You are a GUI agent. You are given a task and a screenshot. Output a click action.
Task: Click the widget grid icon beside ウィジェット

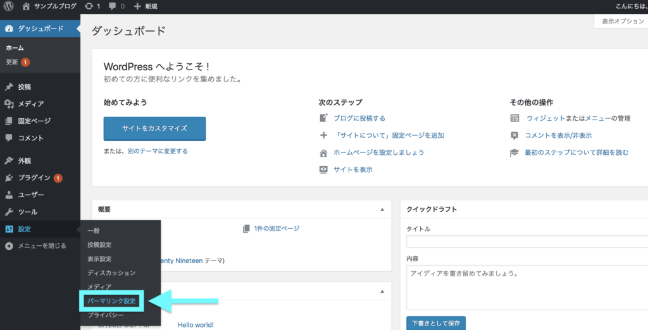pyautogui.click(x=514, y=118)
